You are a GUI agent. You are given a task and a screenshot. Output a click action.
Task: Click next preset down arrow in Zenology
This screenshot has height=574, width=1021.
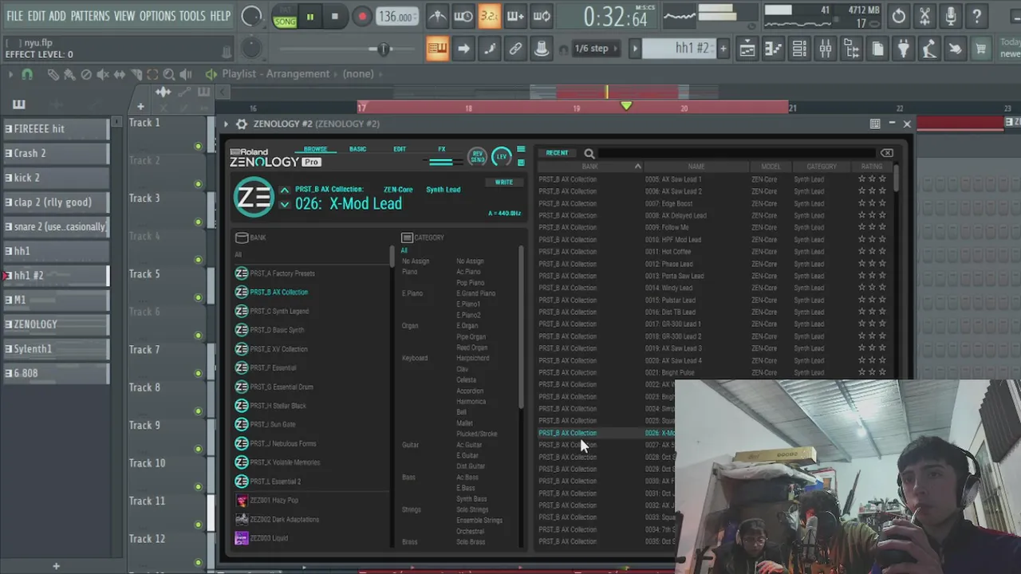[284, 204]
